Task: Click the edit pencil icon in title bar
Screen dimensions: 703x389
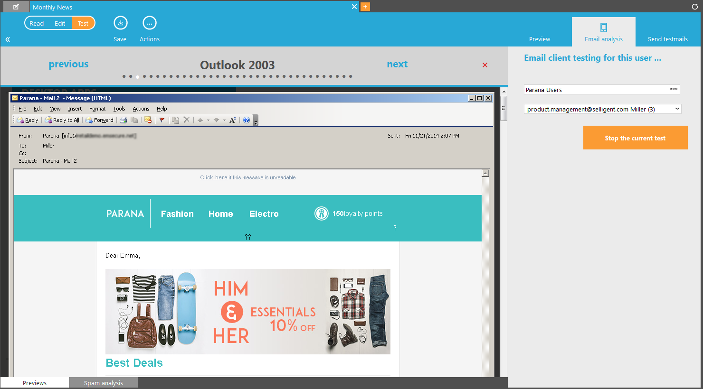Action: 16,7
